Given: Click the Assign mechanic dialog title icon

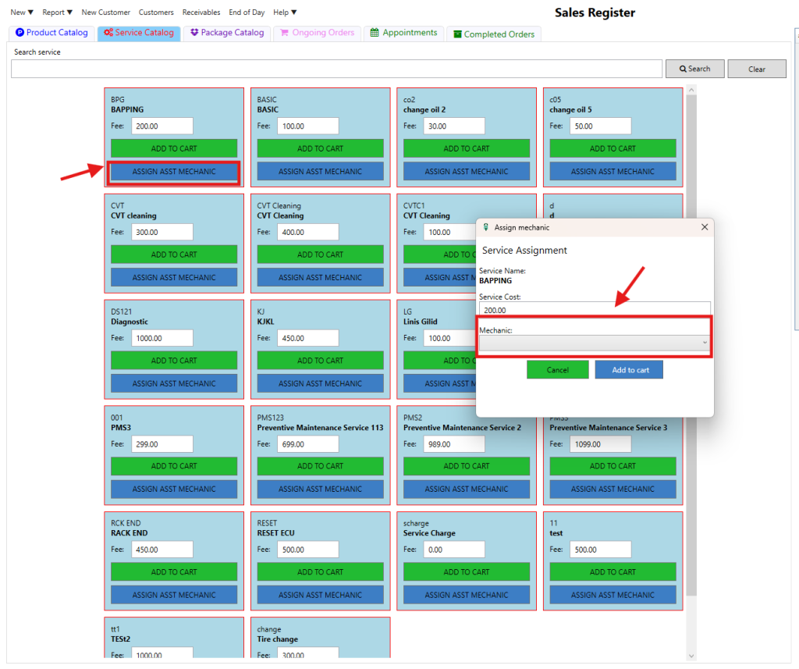Looking at the screenshot, I should tap(486, 227).
